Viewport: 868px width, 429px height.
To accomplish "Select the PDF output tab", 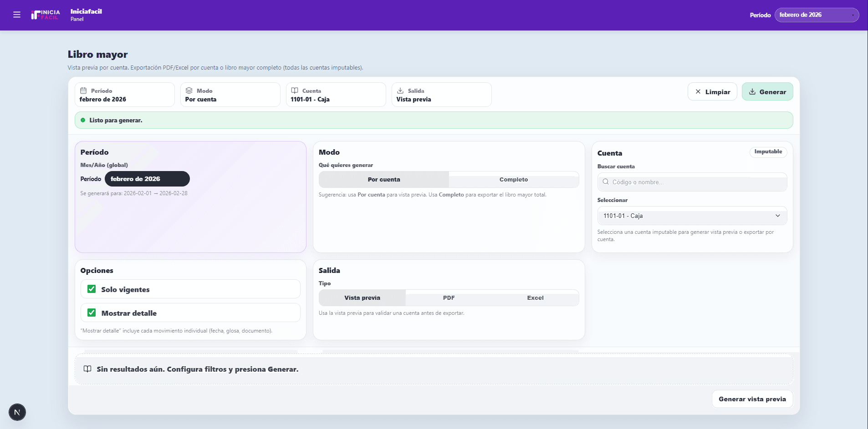I will tap(449, 298).
